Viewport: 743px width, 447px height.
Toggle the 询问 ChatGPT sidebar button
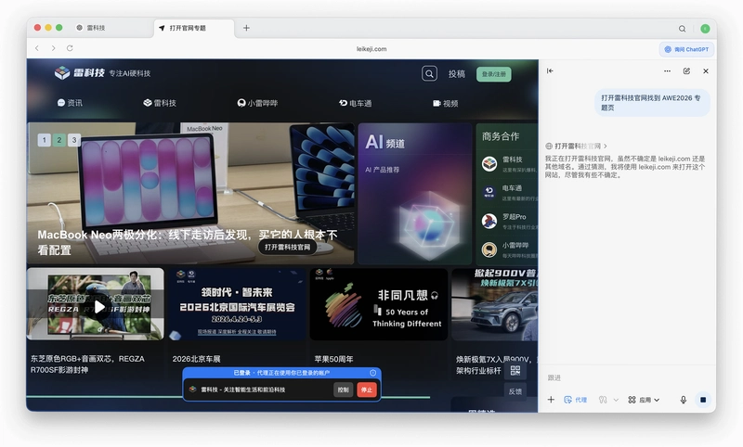686,49
